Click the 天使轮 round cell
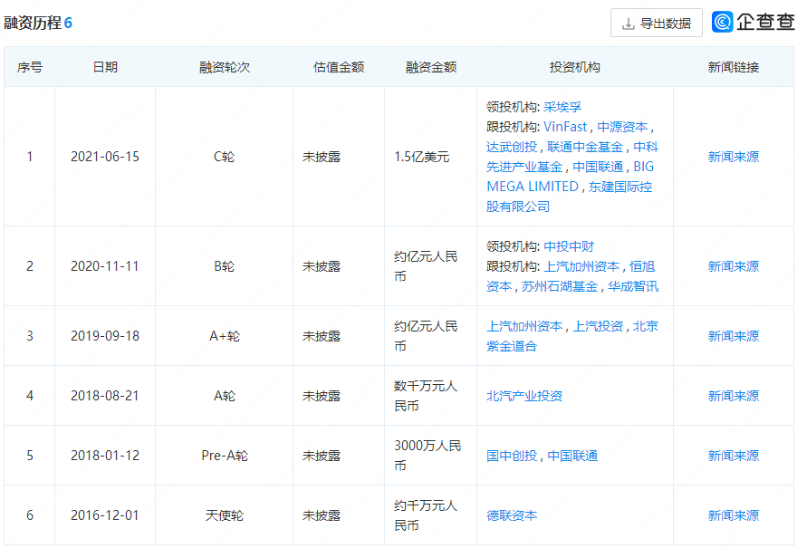The image size is (797, 548). click(225, 515)
